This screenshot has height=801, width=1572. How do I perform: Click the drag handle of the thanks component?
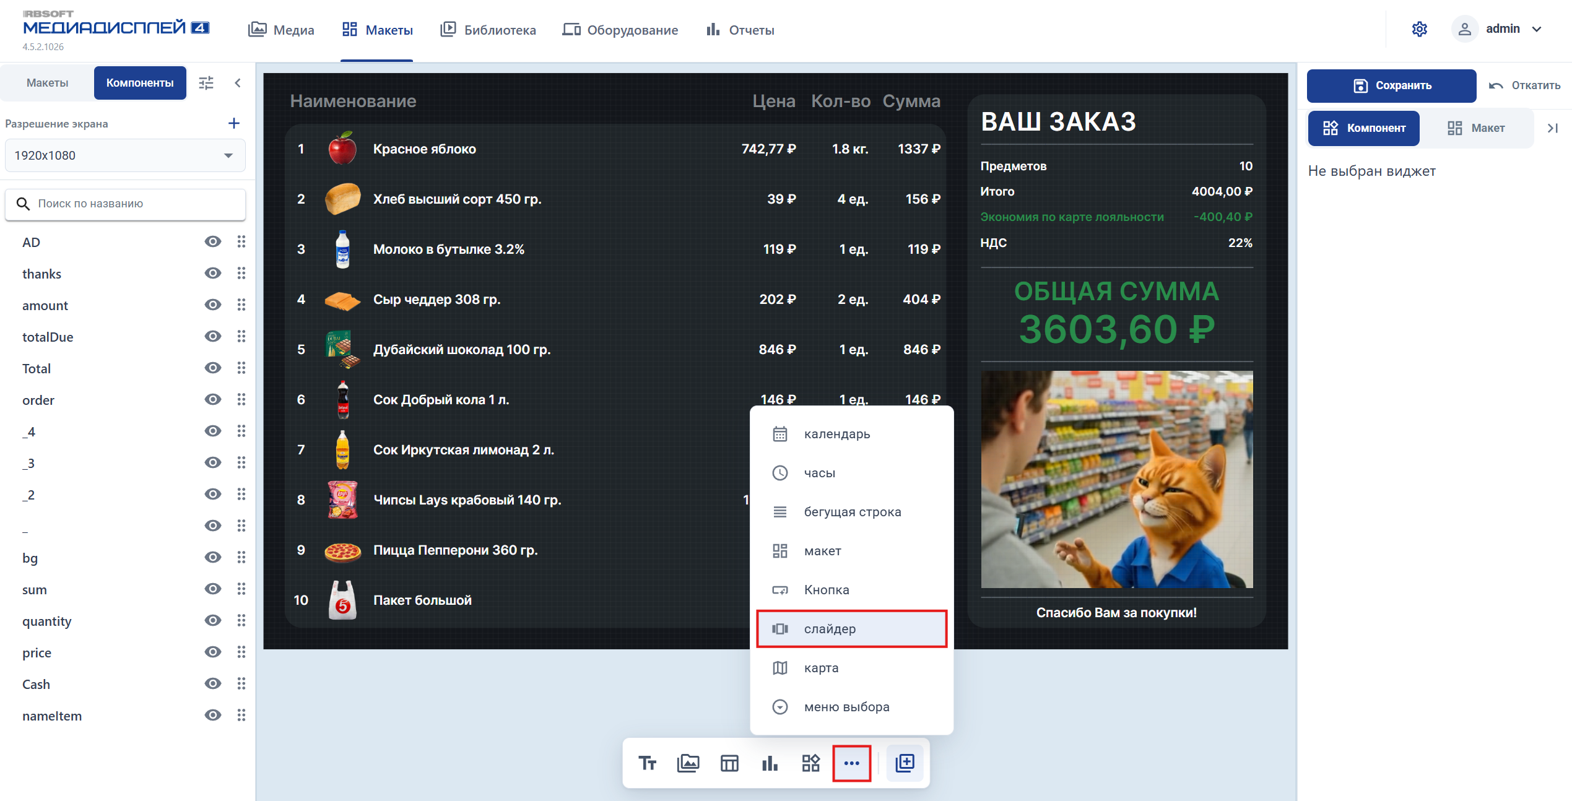[x=241, y=274]
